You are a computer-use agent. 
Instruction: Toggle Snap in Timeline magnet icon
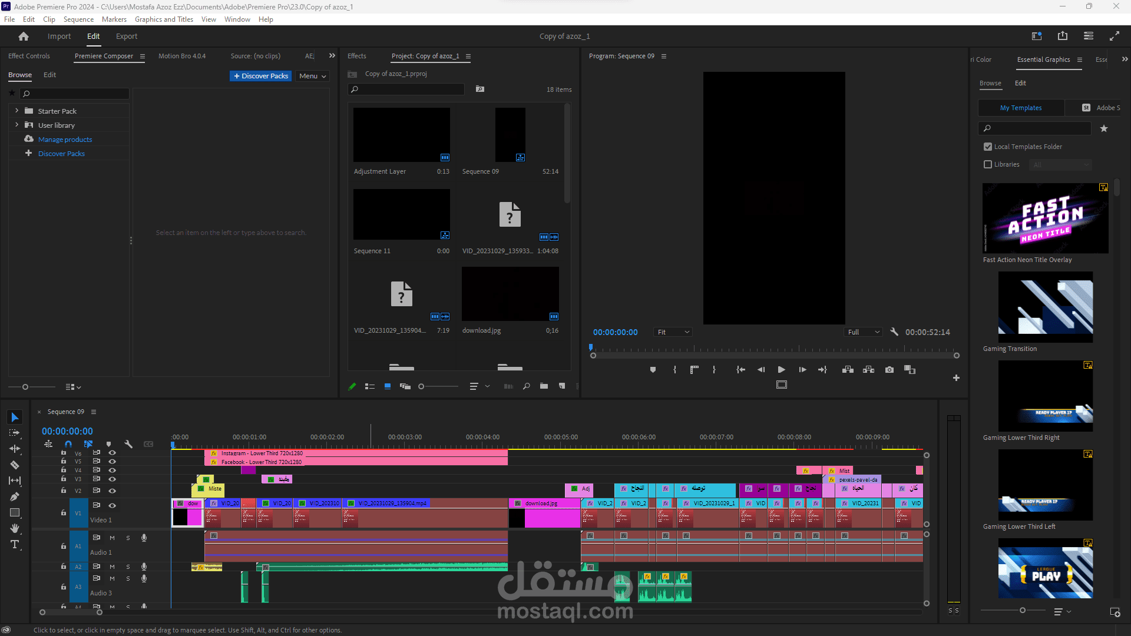point(68,444)
